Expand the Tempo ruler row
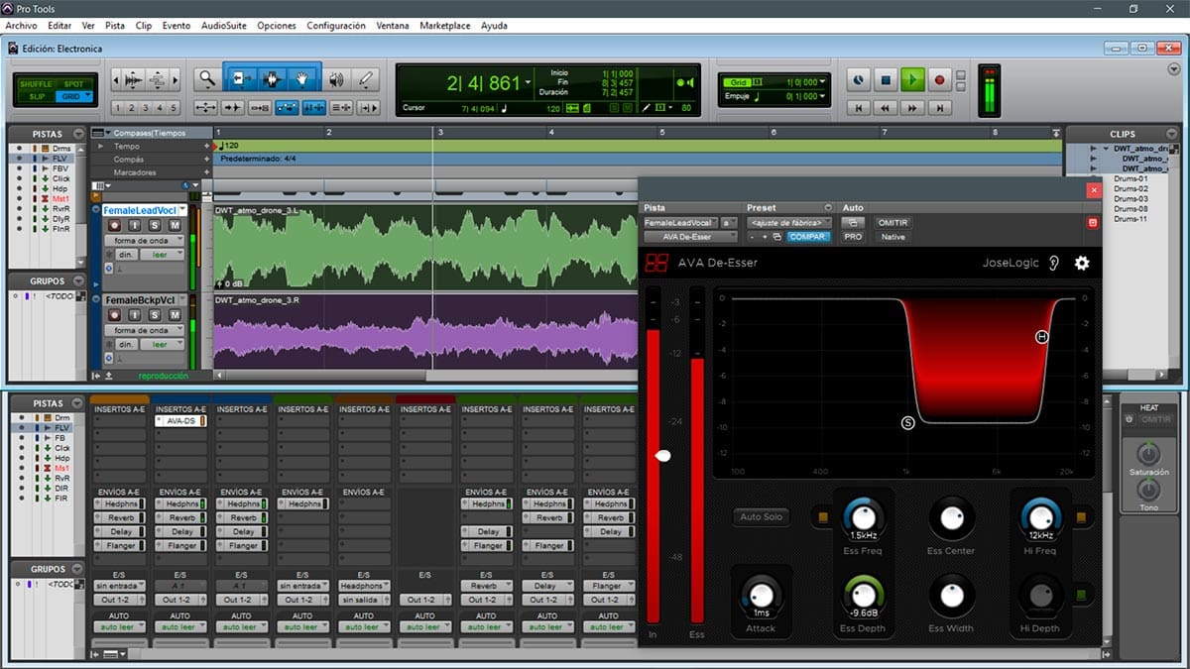Viewport: 1190px width, 669px height. tap(99, 146)
